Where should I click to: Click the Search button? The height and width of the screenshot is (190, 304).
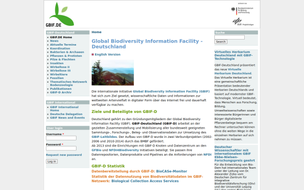[x=221, y=42]
